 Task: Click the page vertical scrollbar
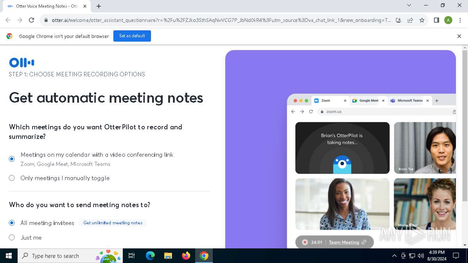coord(465,126)
